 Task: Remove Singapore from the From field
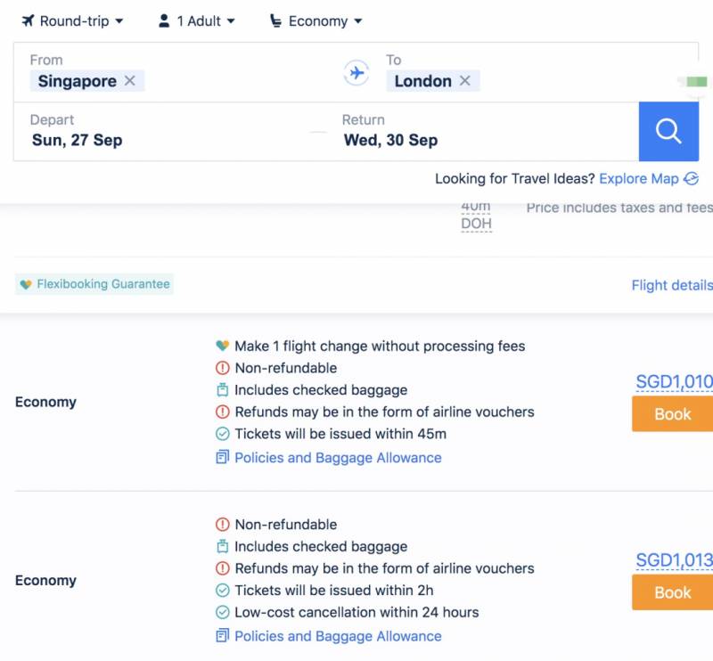coord(130,81)
